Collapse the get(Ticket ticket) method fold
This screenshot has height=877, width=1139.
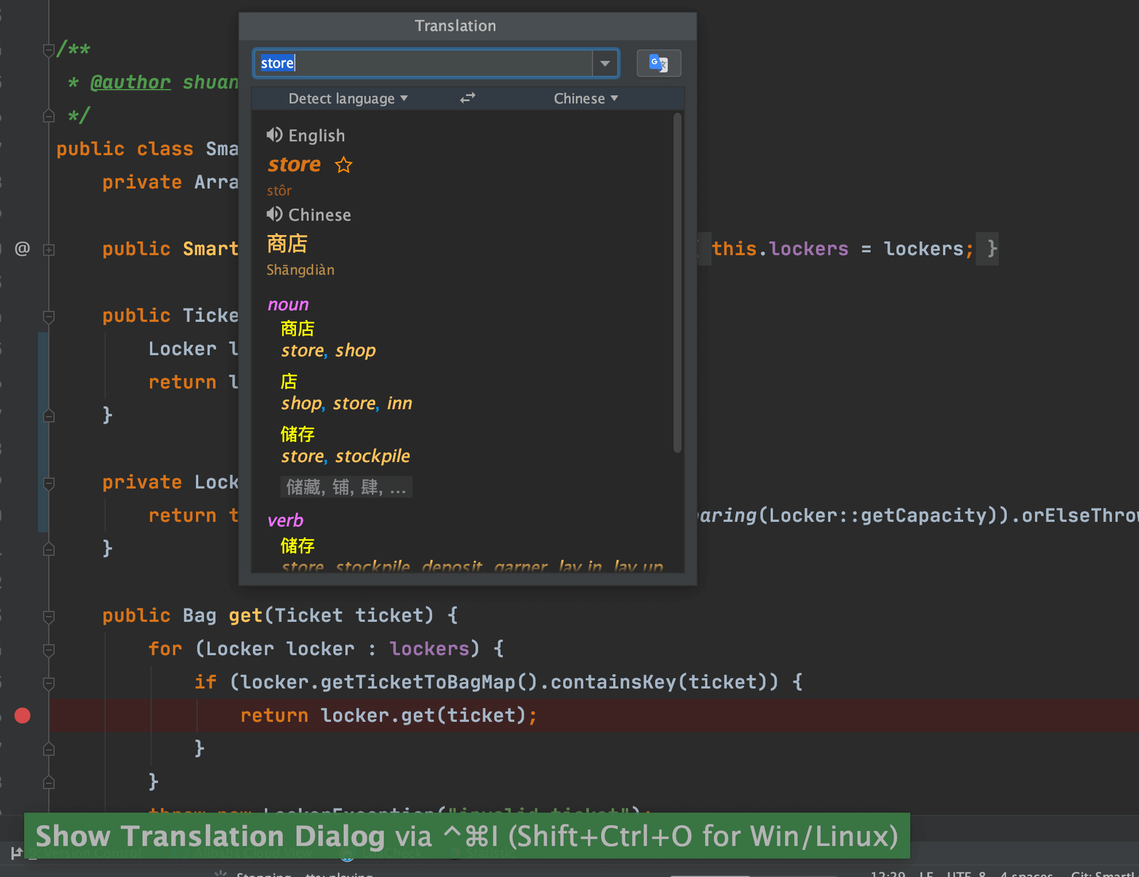[49, 617]
